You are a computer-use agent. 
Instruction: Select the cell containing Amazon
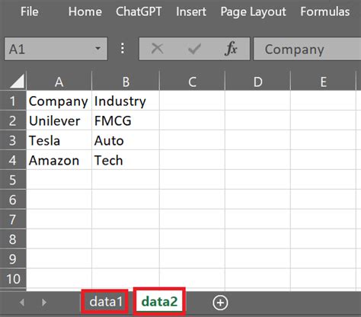(59, 160)
